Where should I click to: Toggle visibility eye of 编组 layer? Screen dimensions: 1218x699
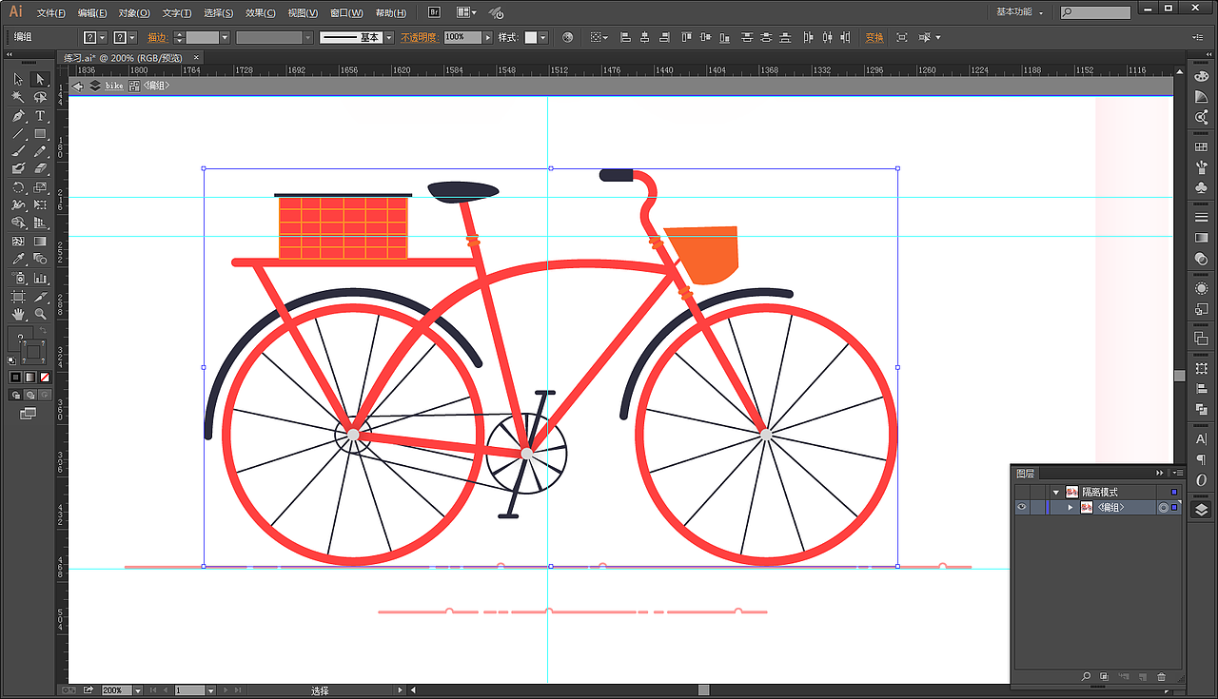[1022, 507]
